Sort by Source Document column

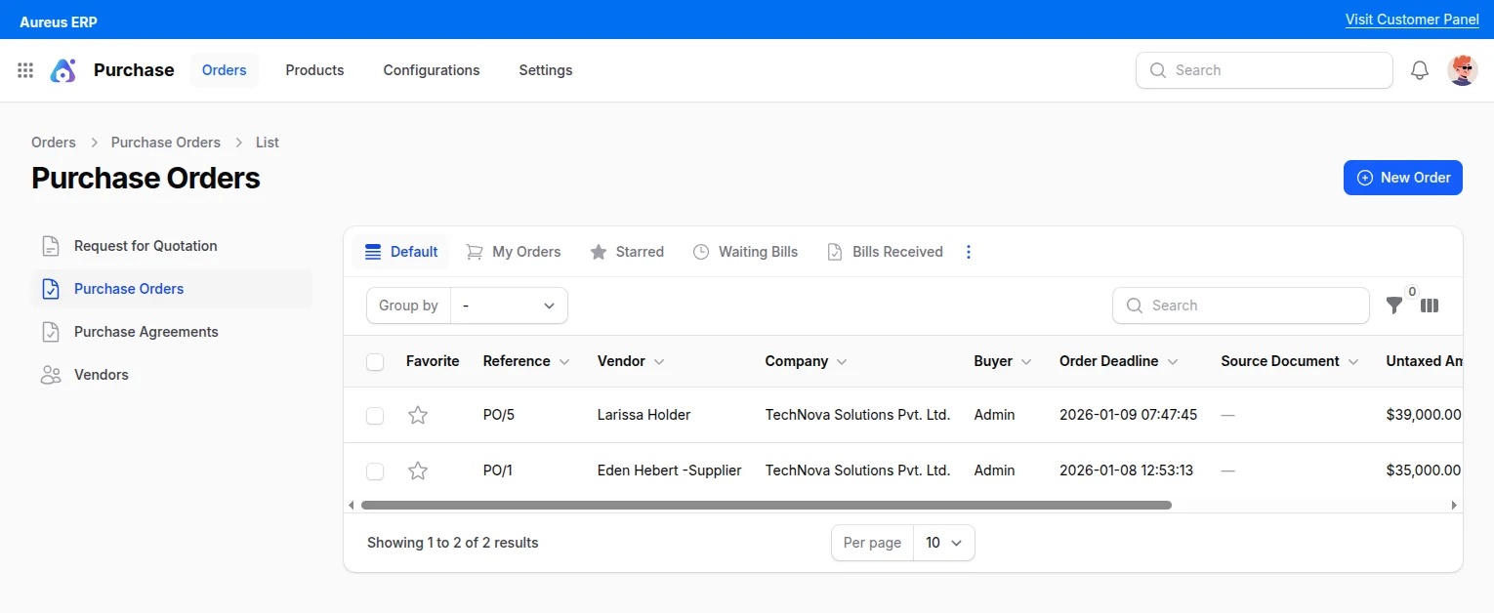coord(1290,361)
